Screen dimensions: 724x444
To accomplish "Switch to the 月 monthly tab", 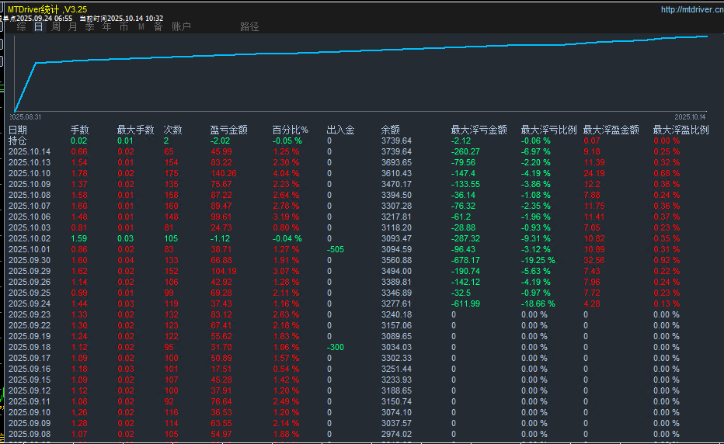I will 72,26.
